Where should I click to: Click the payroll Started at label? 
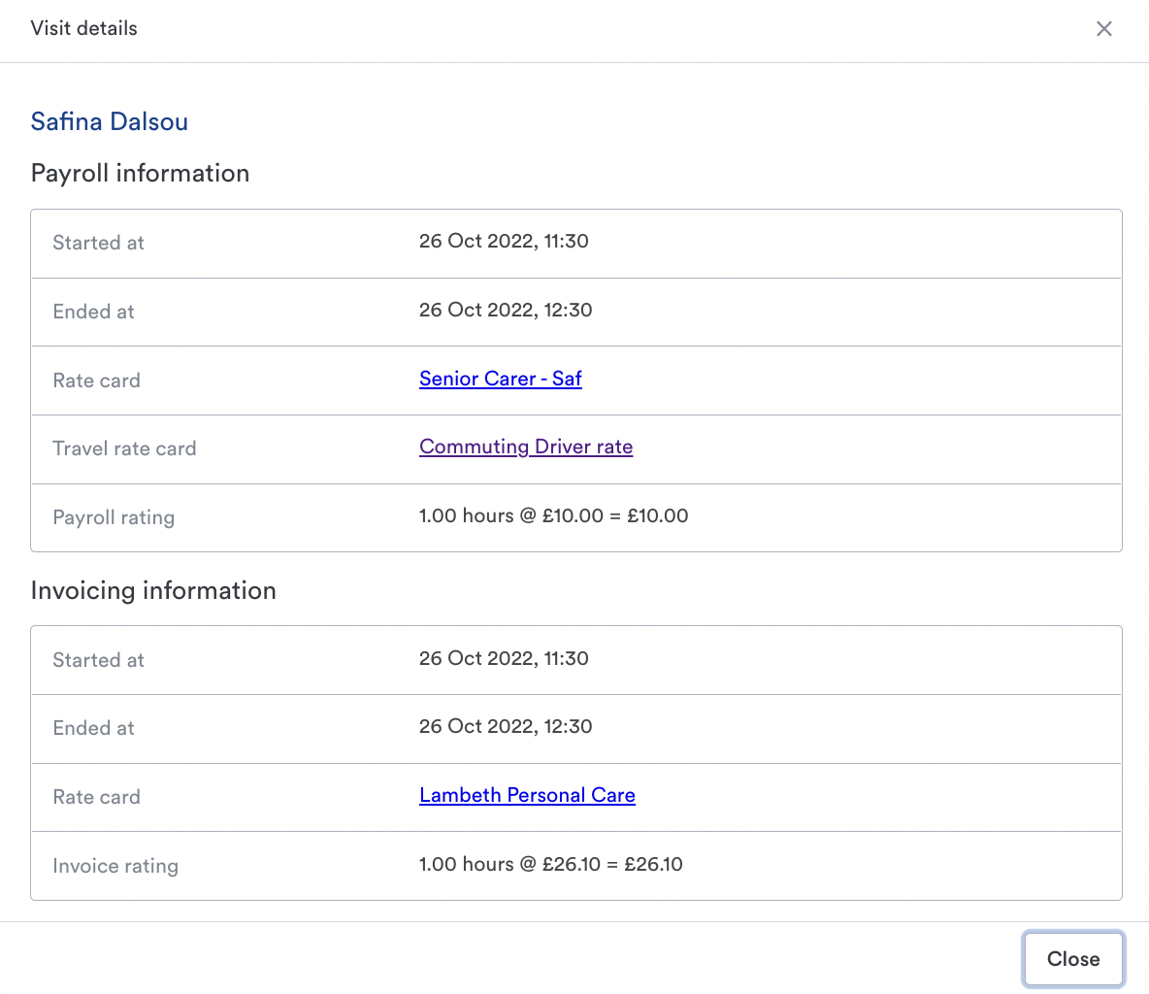coord(98,243)
